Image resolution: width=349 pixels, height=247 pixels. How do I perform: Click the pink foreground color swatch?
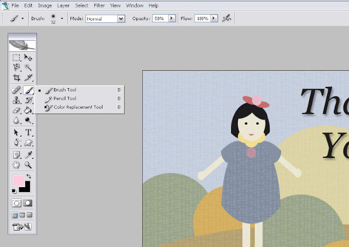(x=18, y=180)
